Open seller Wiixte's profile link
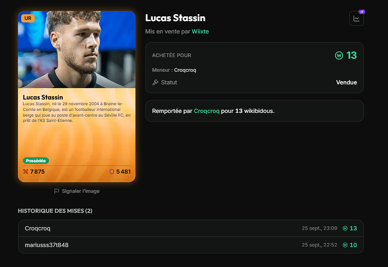This screenshot has height=267, width=388. click(200, 31)
